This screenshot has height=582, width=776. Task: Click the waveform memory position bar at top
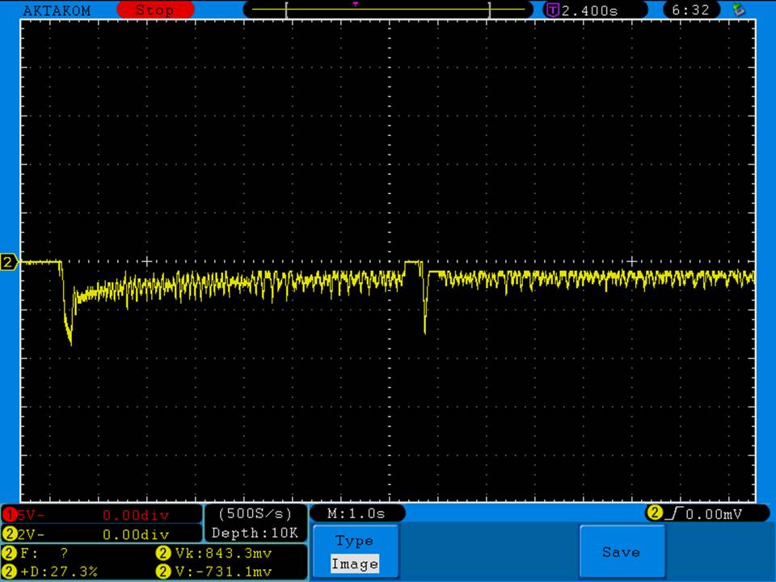[388, 11]
